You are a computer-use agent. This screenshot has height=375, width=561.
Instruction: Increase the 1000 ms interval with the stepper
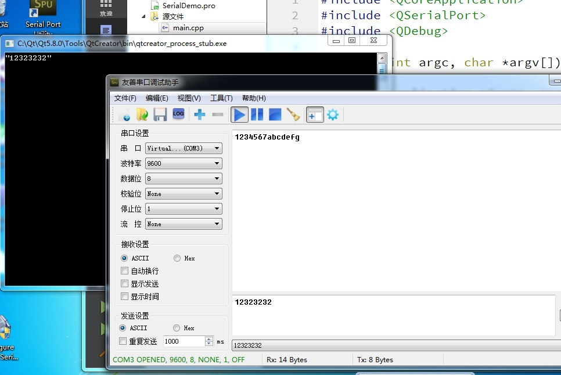[208, 339]
